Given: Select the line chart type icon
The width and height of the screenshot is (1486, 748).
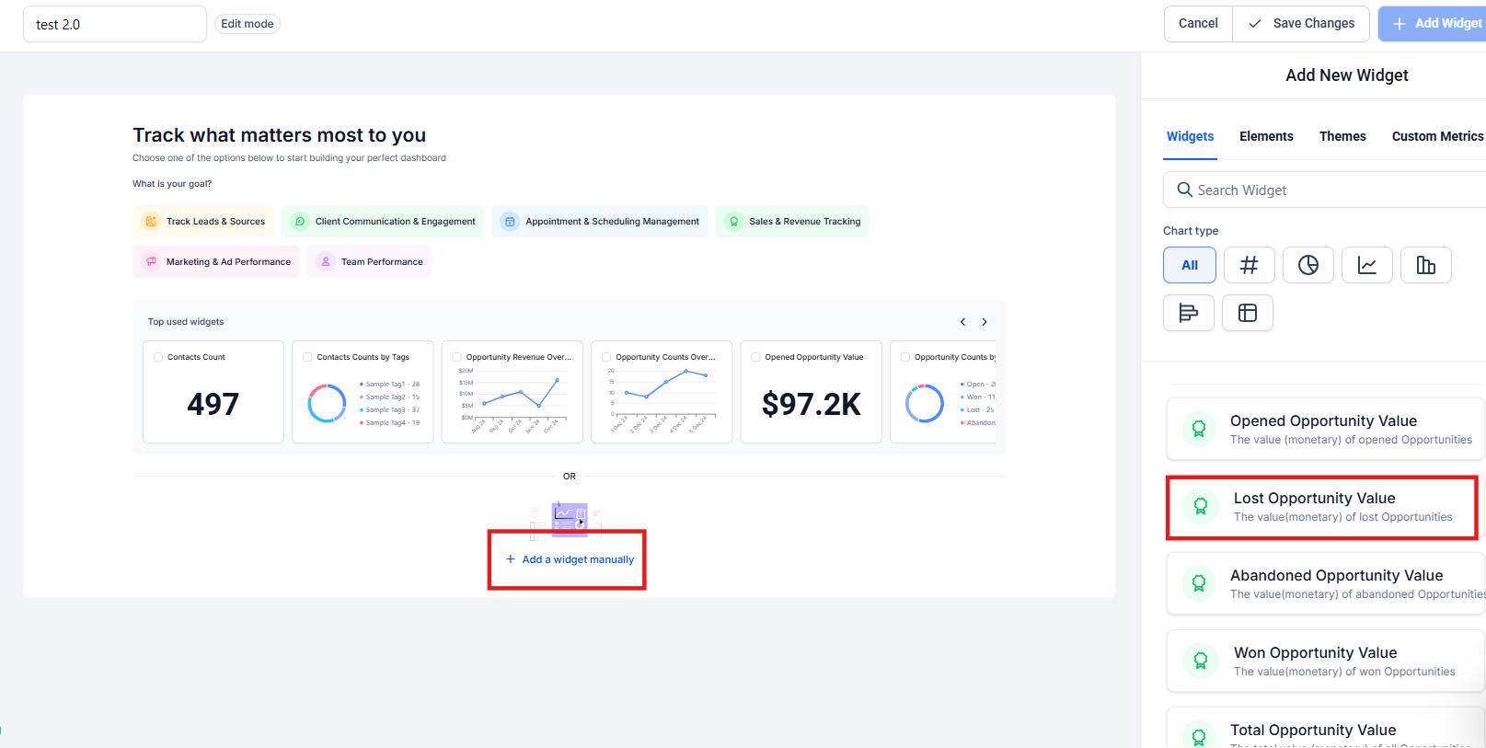Looking at the screenshot, I should pos(1366,265).
